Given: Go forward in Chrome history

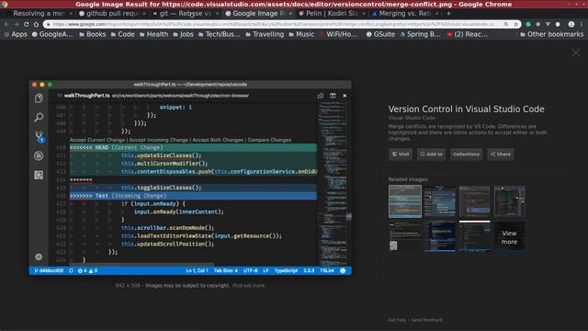Looking at the screenshot, I should click(x=17, y=24).
